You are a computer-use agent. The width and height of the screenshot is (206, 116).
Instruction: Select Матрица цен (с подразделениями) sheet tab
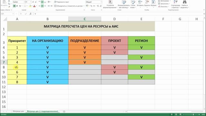pyautogui.click(x=42, y=111)
